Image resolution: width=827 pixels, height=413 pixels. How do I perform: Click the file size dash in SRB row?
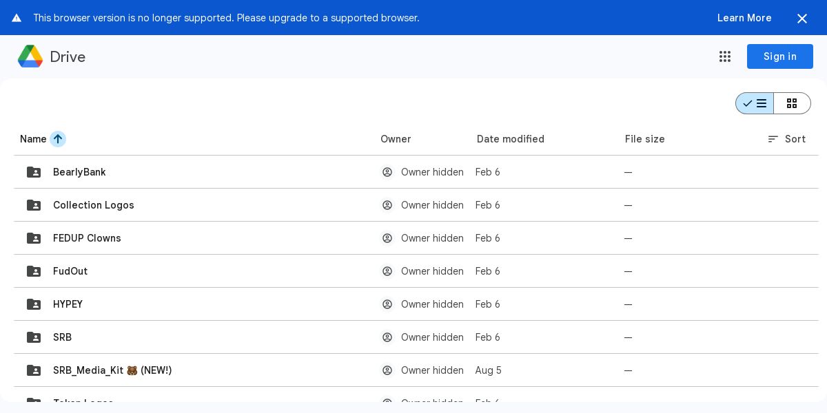coord(628,337)
